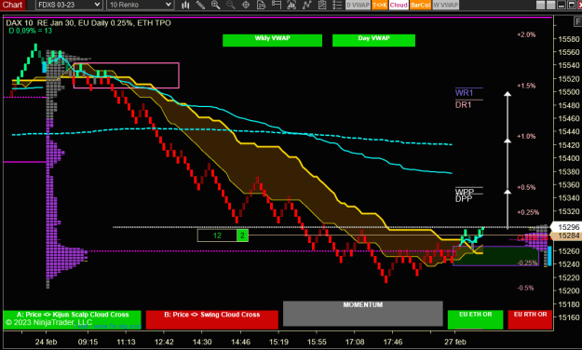Click the +1.0% level label
The image size is (582, 350).
pos(526,136)
